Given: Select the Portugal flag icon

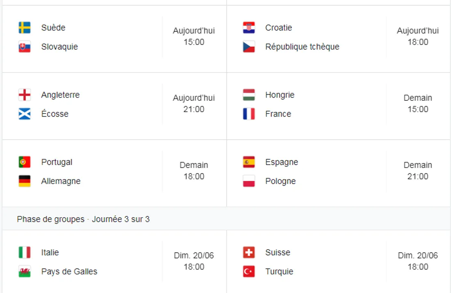Looking at the screenshot, I should click(25, 162).
